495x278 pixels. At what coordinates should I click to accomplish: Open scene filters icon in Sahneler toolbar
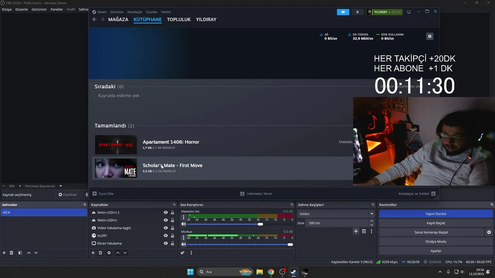pos(20,253)
